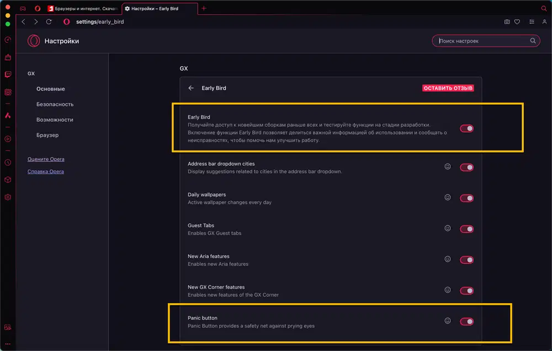Screen dimensions: 552x351
Task: Go back using Early Bird back arrow
Action: click(191, 88)
